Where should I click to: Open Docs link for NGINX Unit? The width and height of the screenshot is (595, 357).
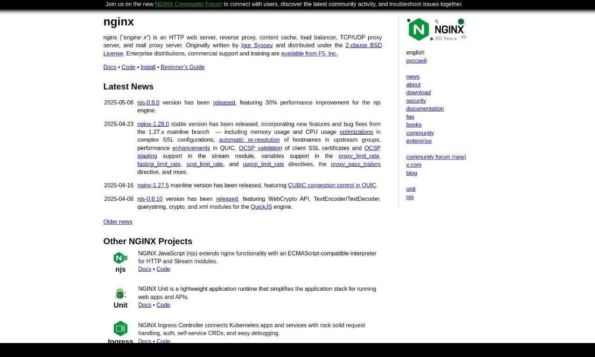coord(145,305)
